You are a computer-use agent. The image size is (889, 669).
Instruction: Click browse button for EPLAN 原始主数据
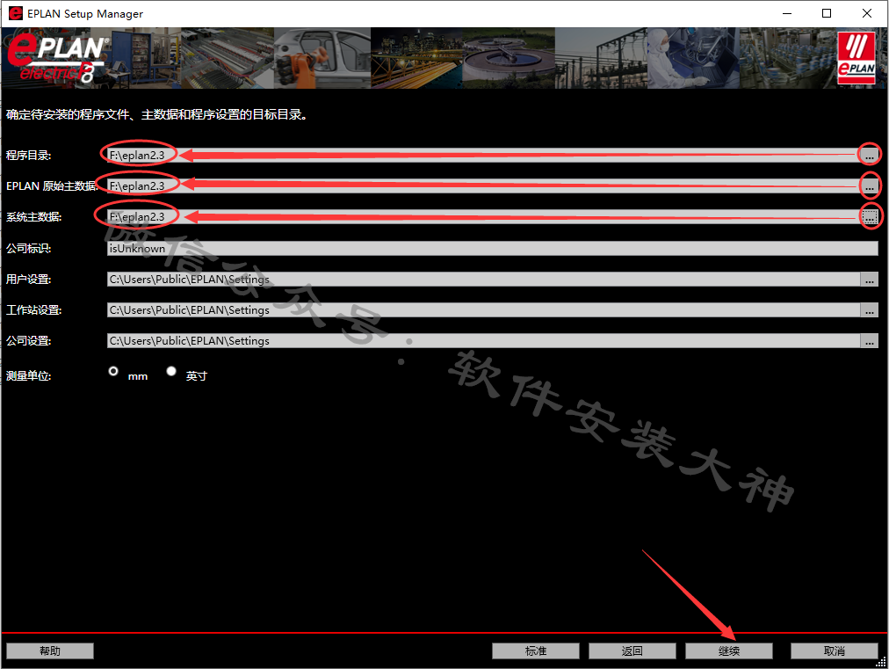[869, 186]
